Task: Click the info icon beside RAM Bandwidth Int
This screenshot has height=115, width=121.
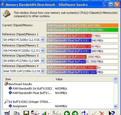Action: (x=10, y=88)
